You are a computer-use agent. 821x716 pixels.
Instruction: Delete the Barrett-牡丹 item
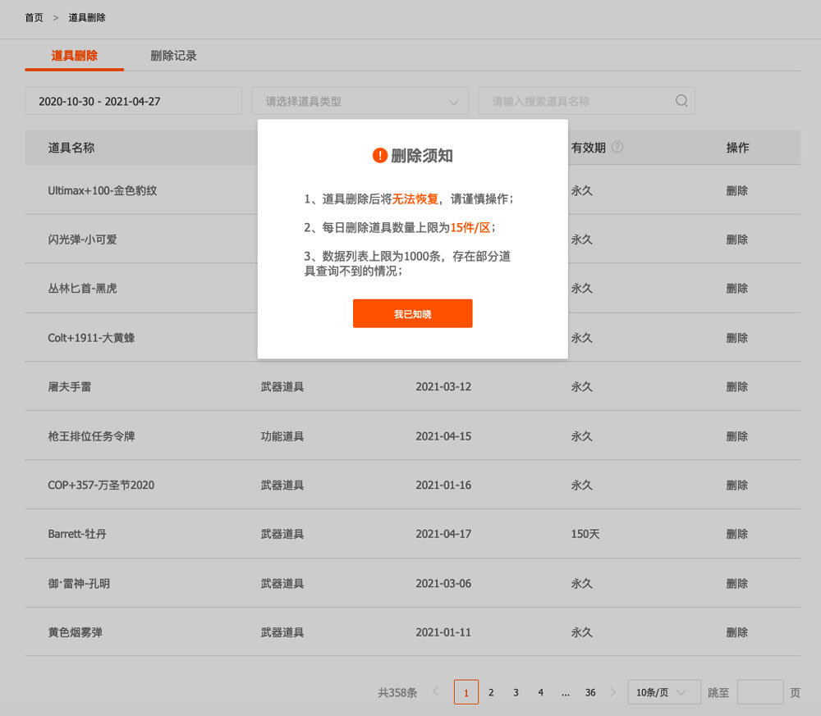coord(736,534)
